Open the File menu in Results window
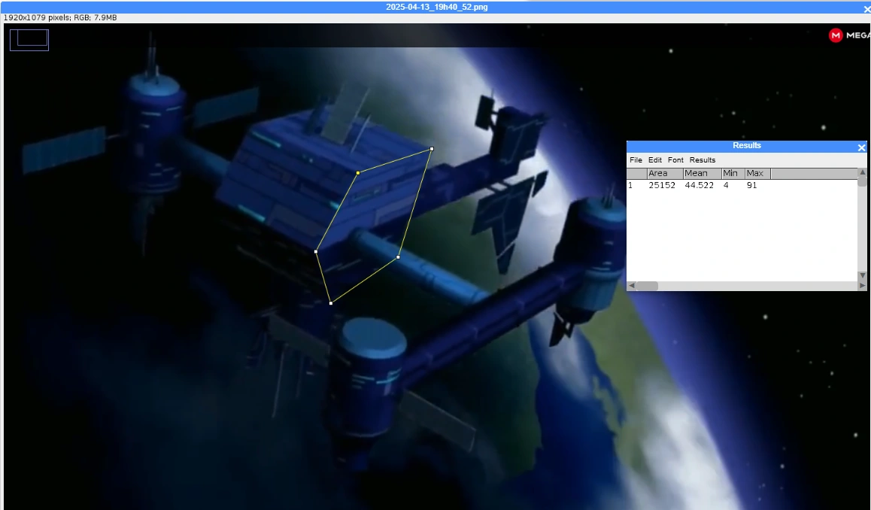This screenshot has width=871, height=510. click(x=636, y=160)
